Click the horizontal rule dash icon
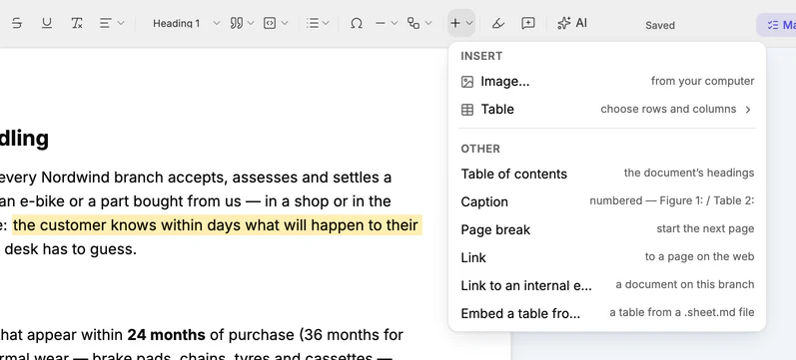This screenshot has height=360, width=796. [x=381, y=23]
